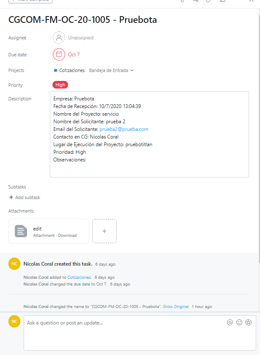The width and height of the screenshot is (260, 355).
Task: Open the High priority selector
Action: 60,85
